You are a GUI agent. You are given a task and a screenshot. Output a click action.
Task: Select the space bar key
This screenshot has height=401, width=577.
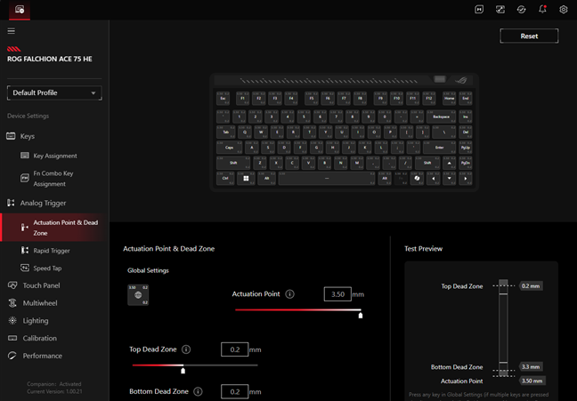click(327, 178)
